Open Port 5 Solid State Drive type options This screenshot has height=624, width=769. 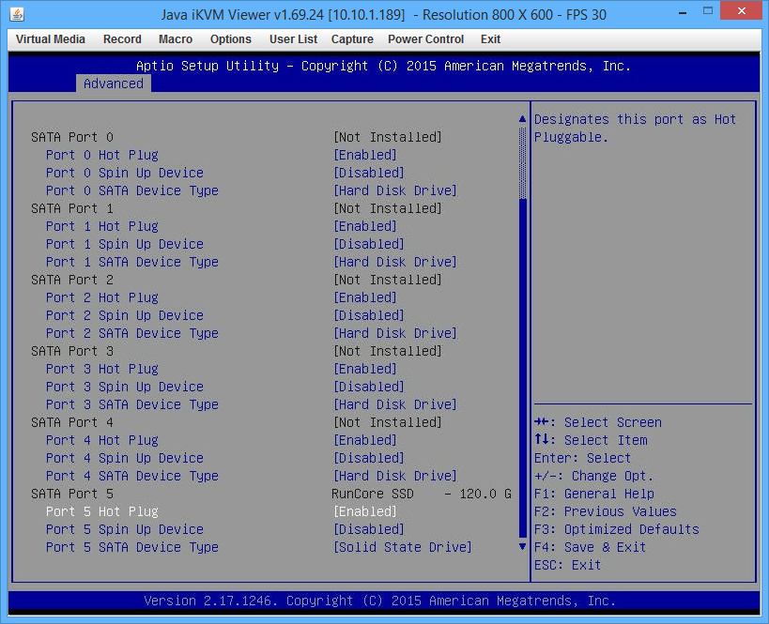(402, 547)
